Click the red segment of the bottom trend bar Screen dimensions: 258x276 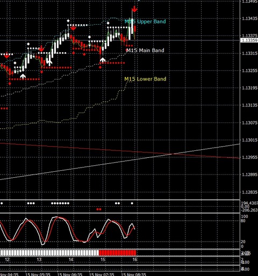118,253
